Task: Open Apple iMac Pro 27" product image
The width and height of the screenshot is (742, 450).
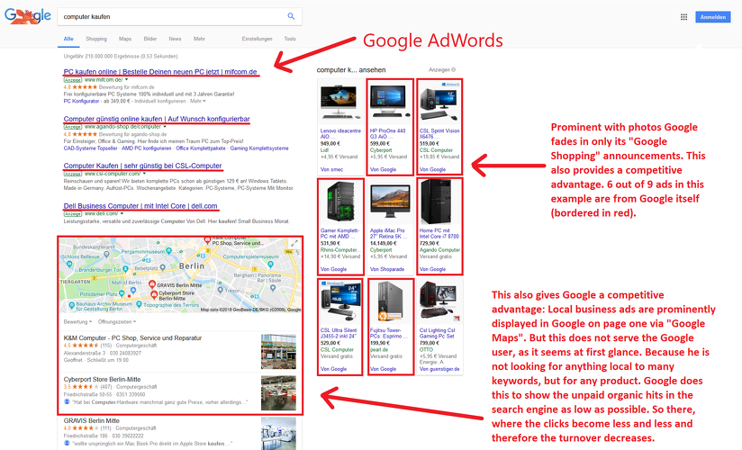Action: pyautogui.click(x=389, y=202)
